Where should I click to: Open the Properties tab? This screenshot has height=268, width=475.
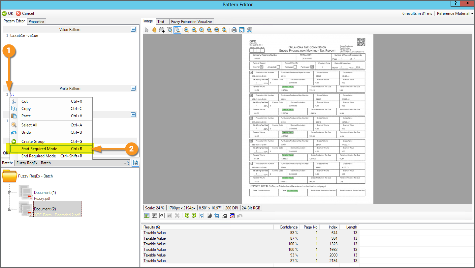[36, 22]
